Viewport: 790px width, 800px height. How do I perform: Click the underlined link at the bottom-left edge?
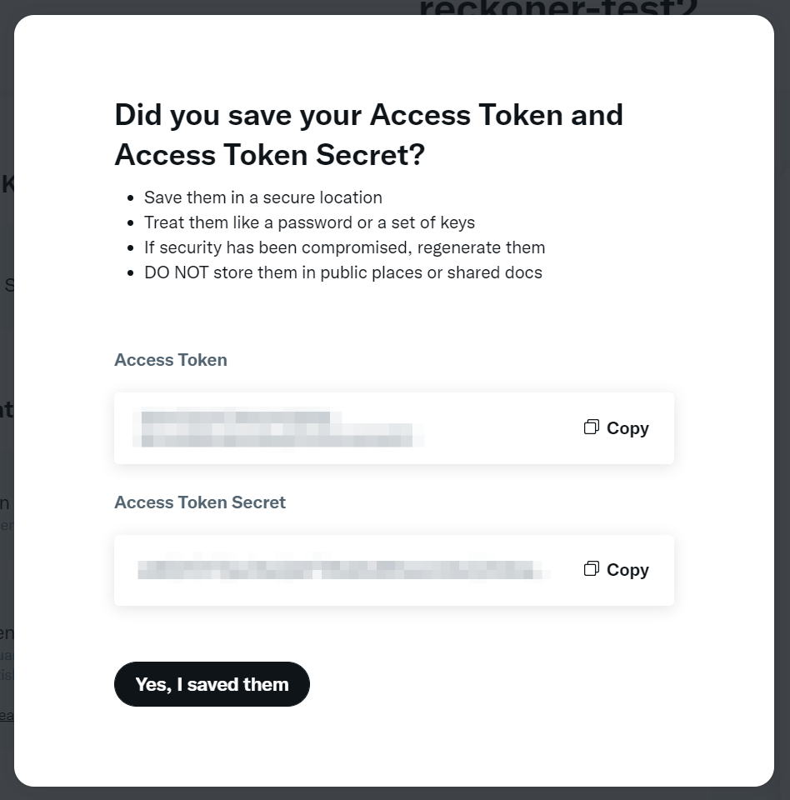[7, 715]
